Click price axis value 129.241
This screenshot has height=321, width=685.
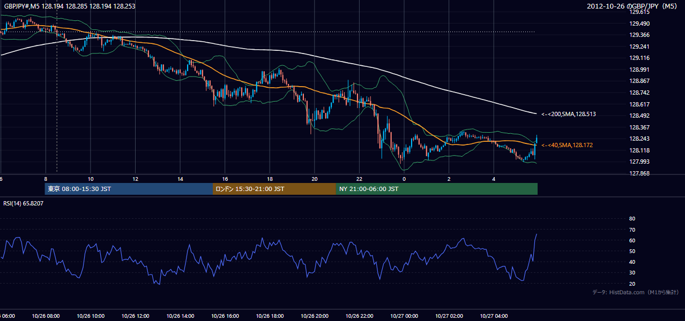click(639, 47)
